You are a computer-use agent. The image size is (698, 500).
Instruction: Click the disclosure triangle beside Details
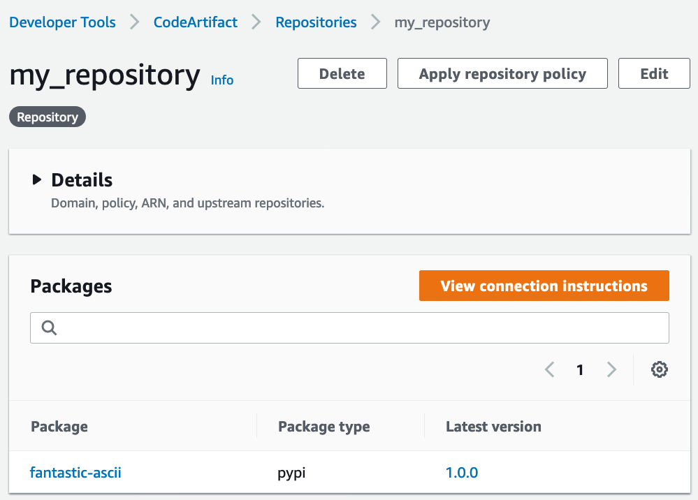pos(36,179)
